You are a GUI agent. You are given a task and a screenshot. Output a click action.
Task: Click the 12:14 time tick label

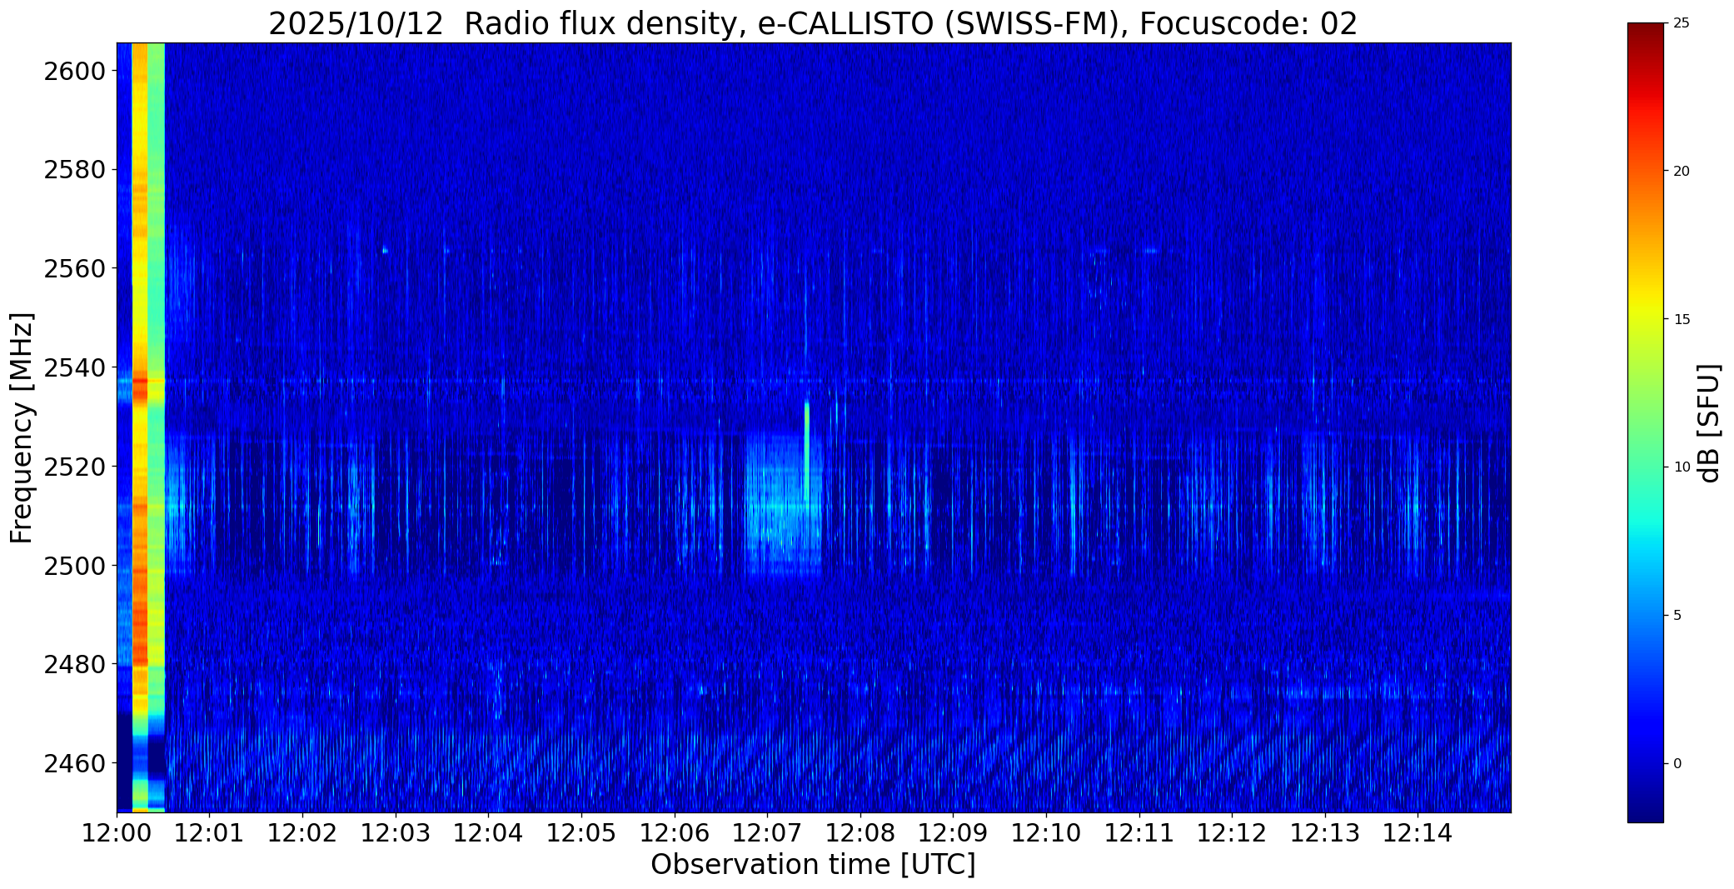tap(1418, 832)
